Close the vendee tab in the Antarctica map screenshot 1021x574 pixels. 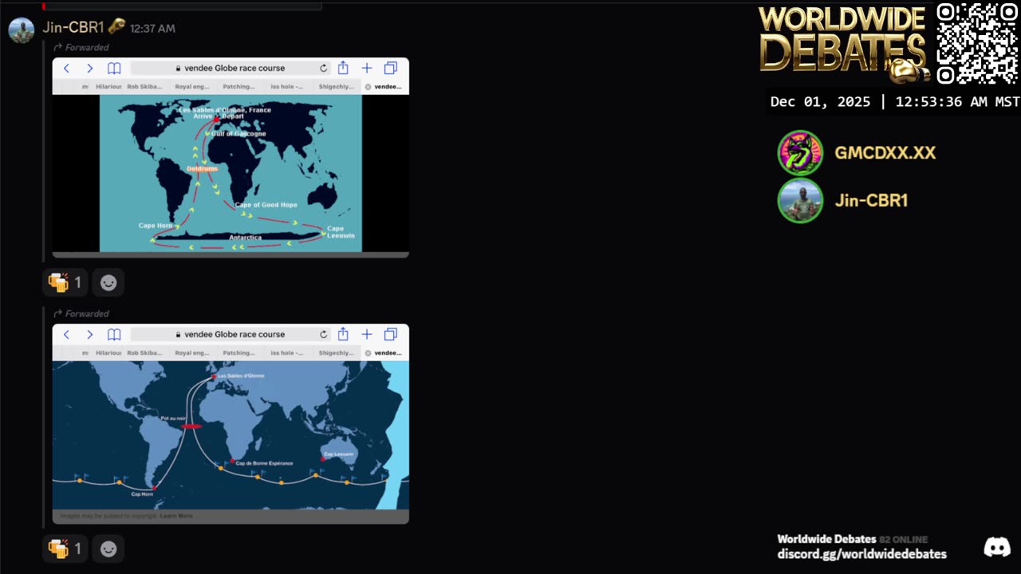tap(368, 87)
